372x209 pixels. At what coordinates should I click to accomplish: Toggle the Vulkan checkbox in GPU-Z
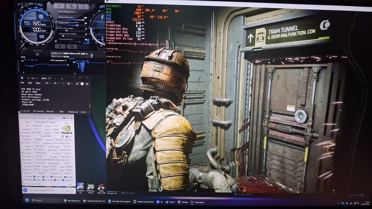click(34, 180)
